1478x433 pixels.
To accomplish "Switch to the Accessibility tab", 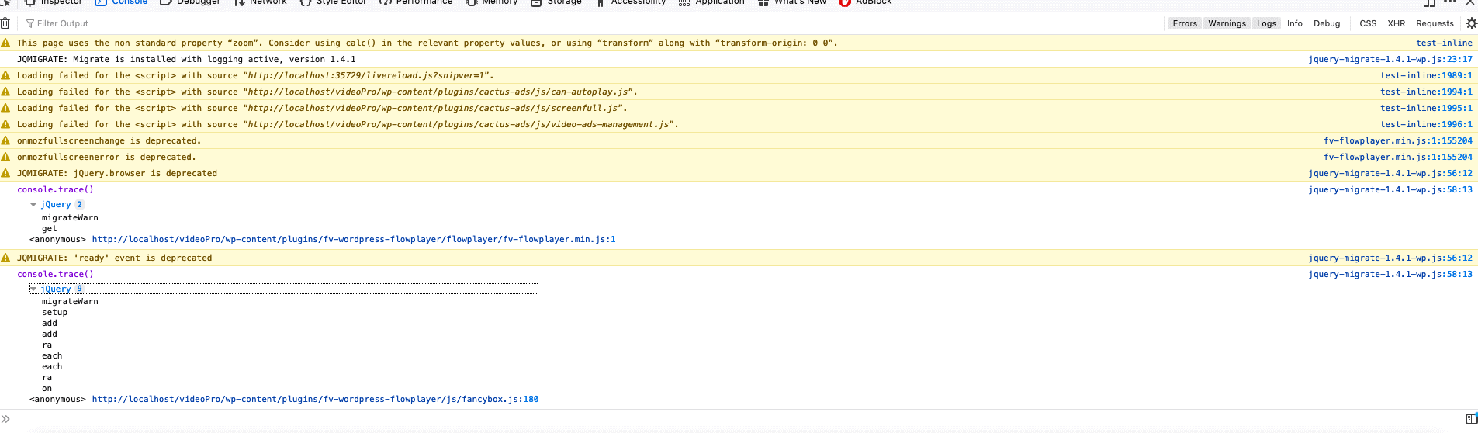I will pos(631,2).
